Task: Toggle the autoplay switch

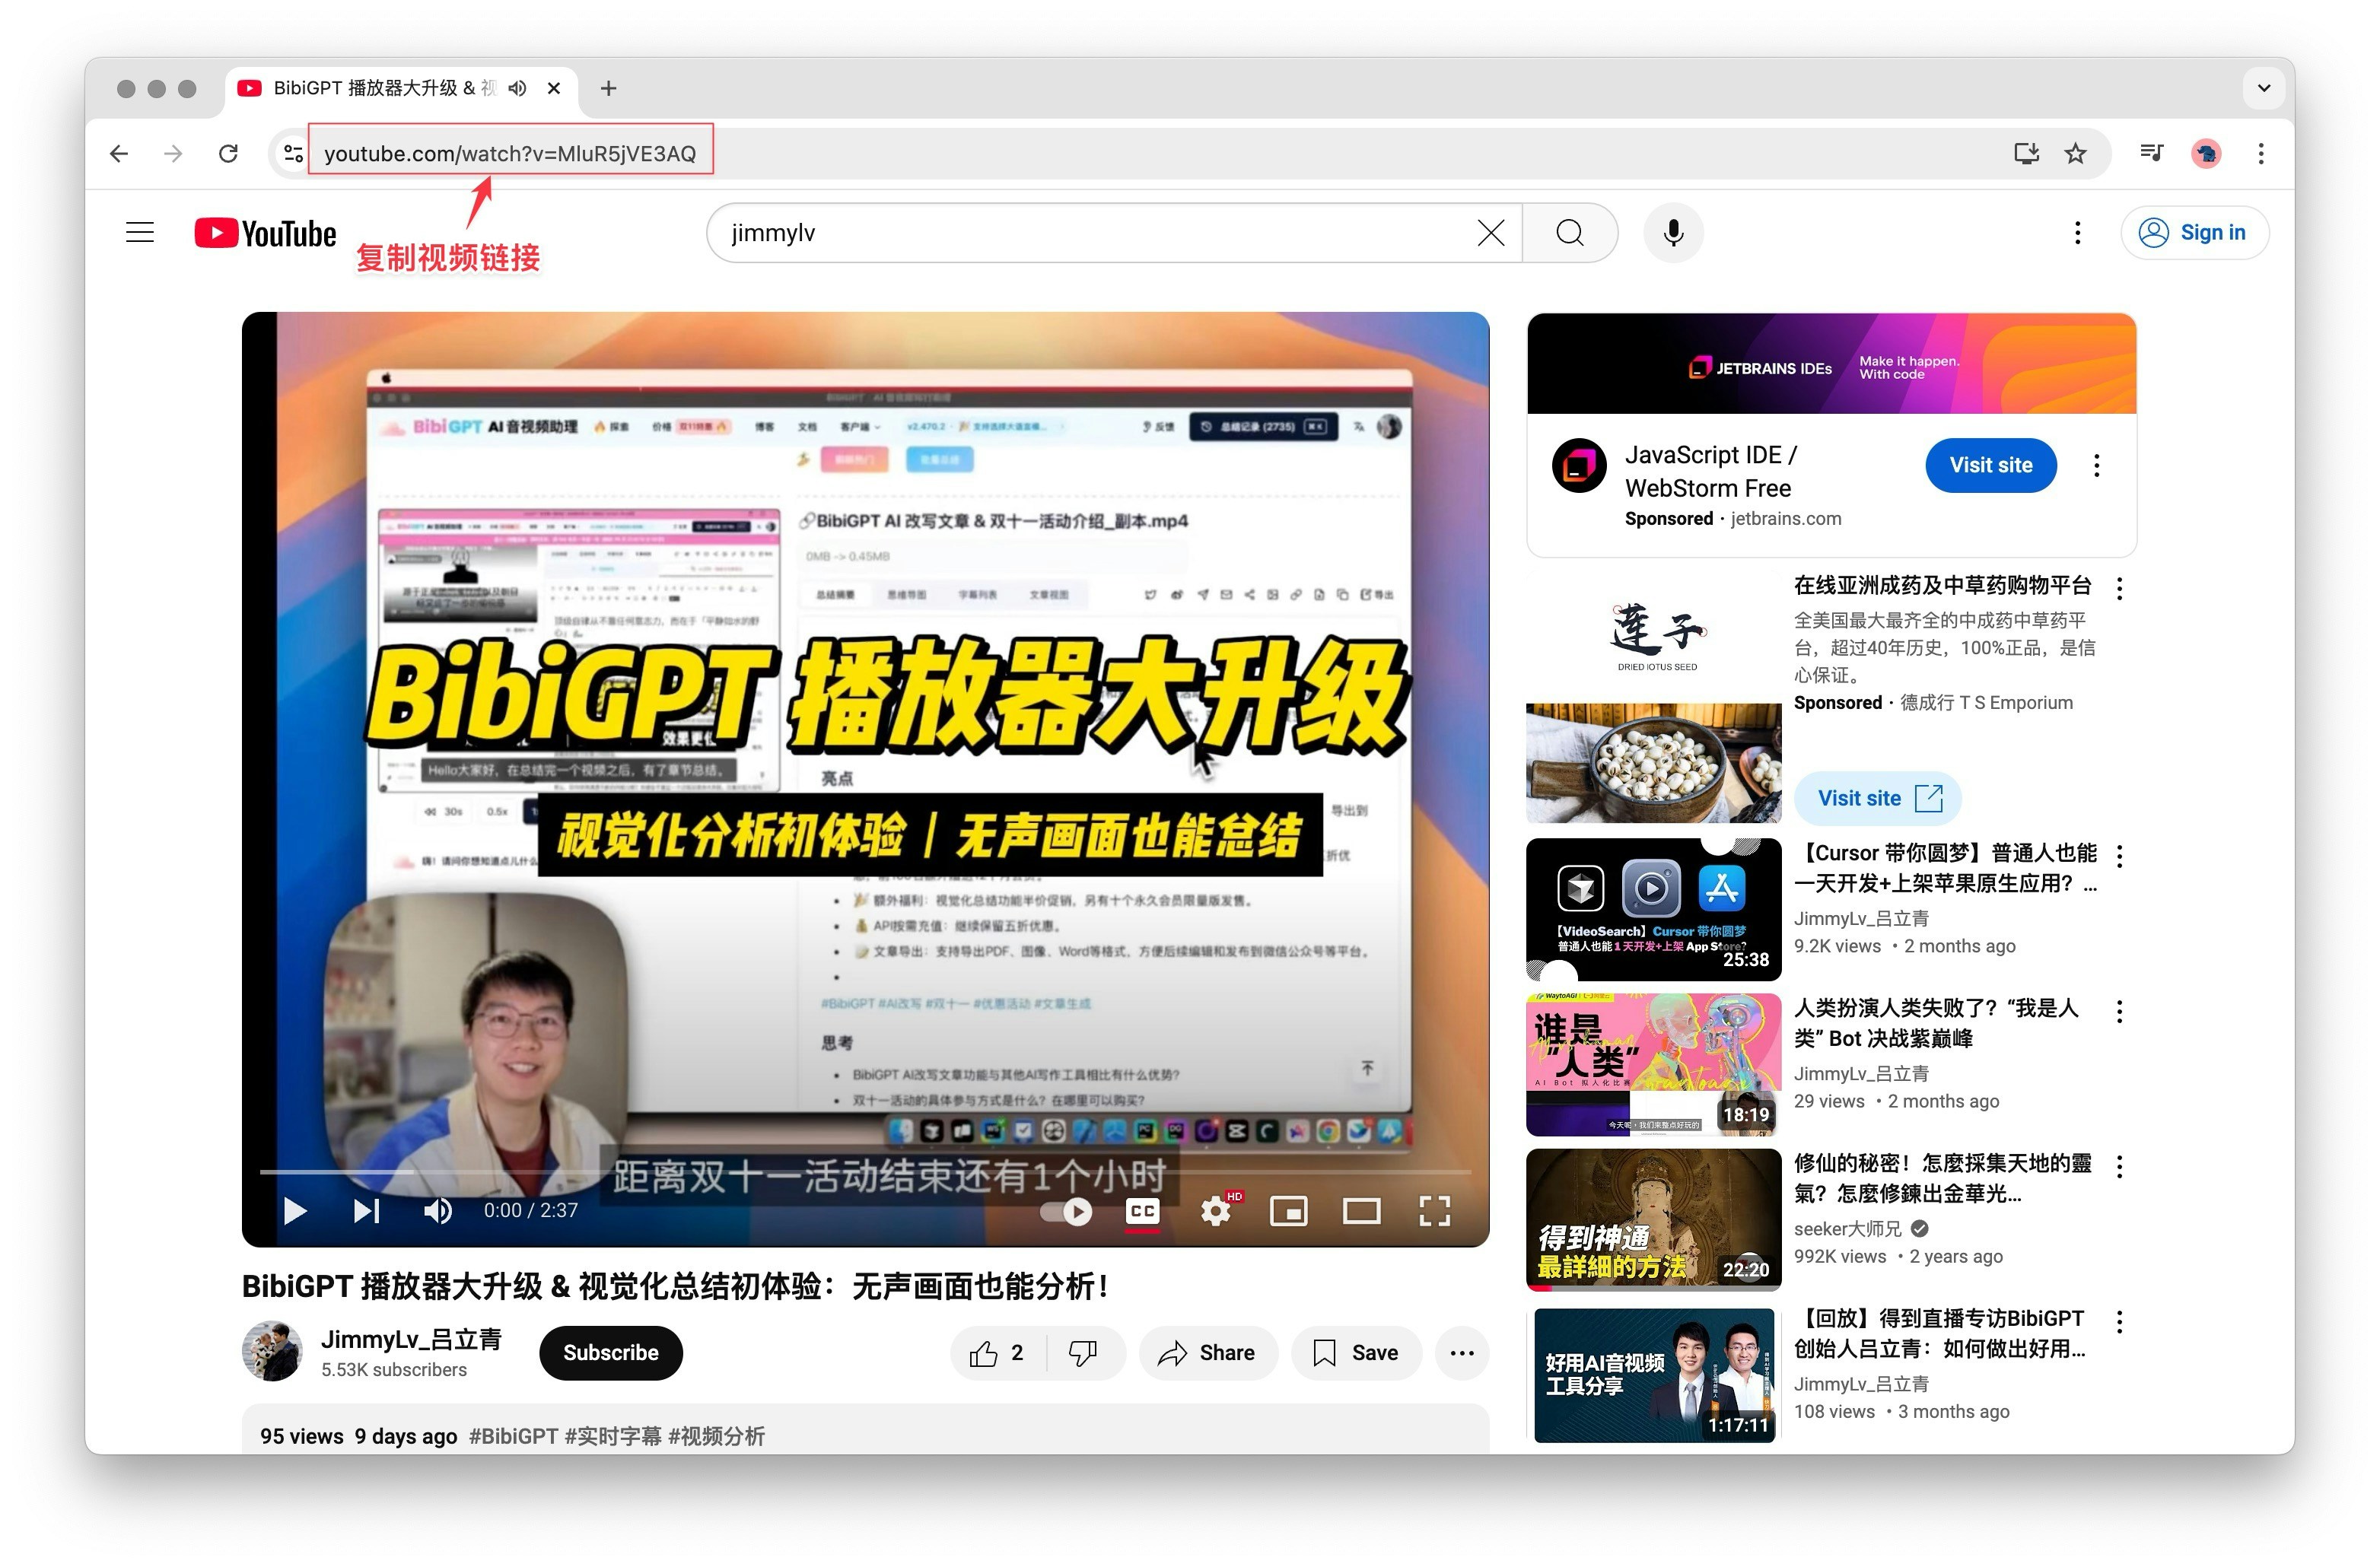Action: pos(1065,1211)
